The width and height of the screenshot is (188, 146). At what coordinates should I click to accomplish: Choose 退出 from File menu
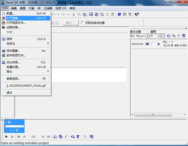click(x=26, y=93)
